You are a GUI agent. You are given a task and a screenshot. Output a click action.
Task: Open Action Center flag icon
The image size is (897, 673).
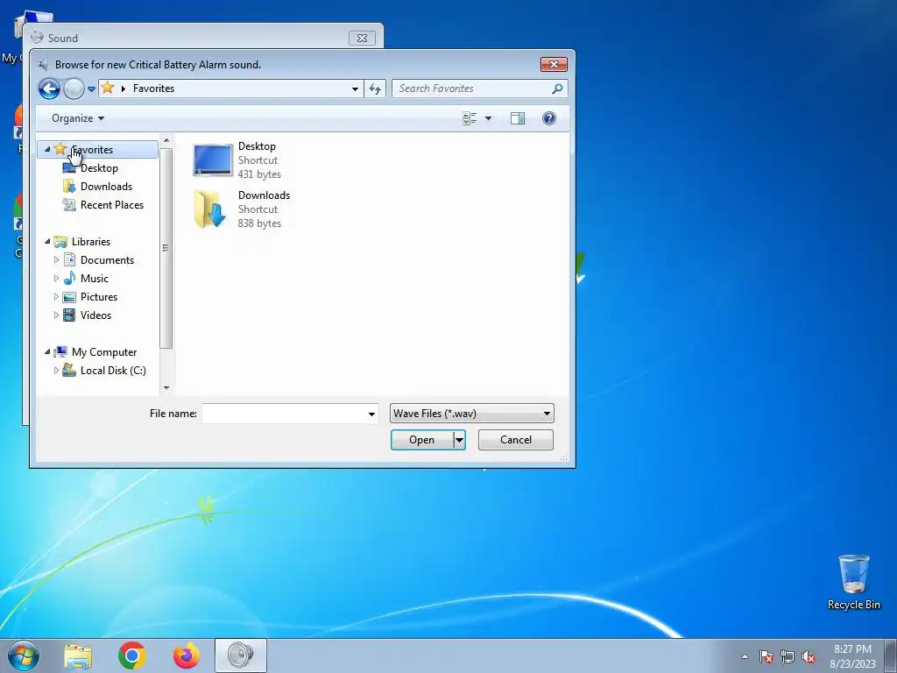766,656
